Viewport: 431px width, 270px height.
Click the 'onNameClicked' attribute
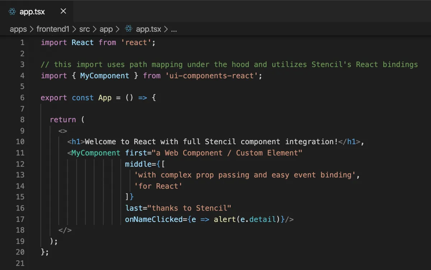point(154,219)
